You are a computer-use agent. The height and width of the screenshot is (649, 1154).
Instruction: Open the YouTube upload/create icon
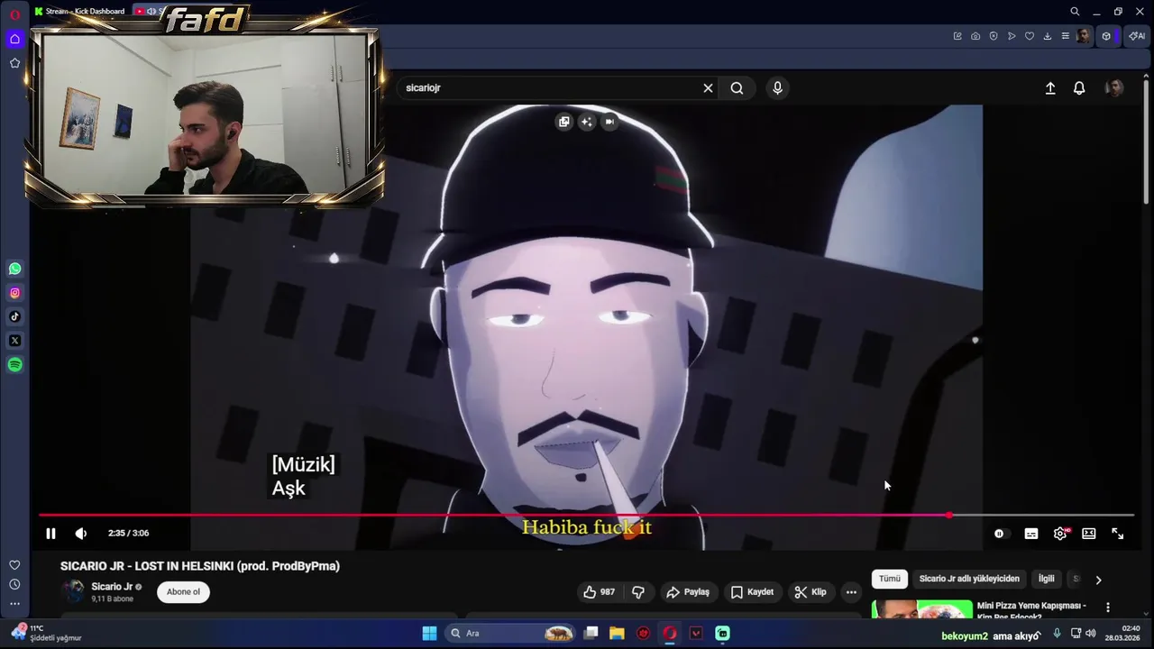(x=1050, y=87)
